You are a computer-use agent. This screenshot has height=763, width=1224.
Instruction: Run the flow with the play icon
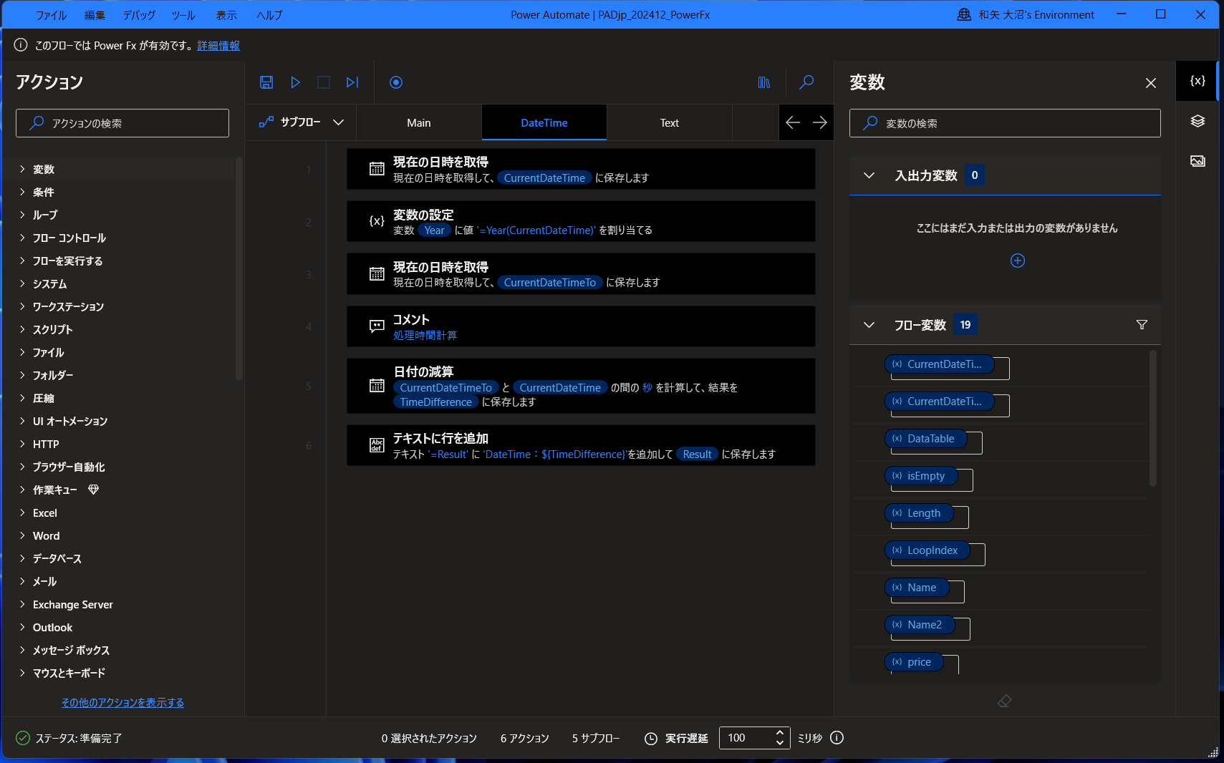(x=295, y=82)
